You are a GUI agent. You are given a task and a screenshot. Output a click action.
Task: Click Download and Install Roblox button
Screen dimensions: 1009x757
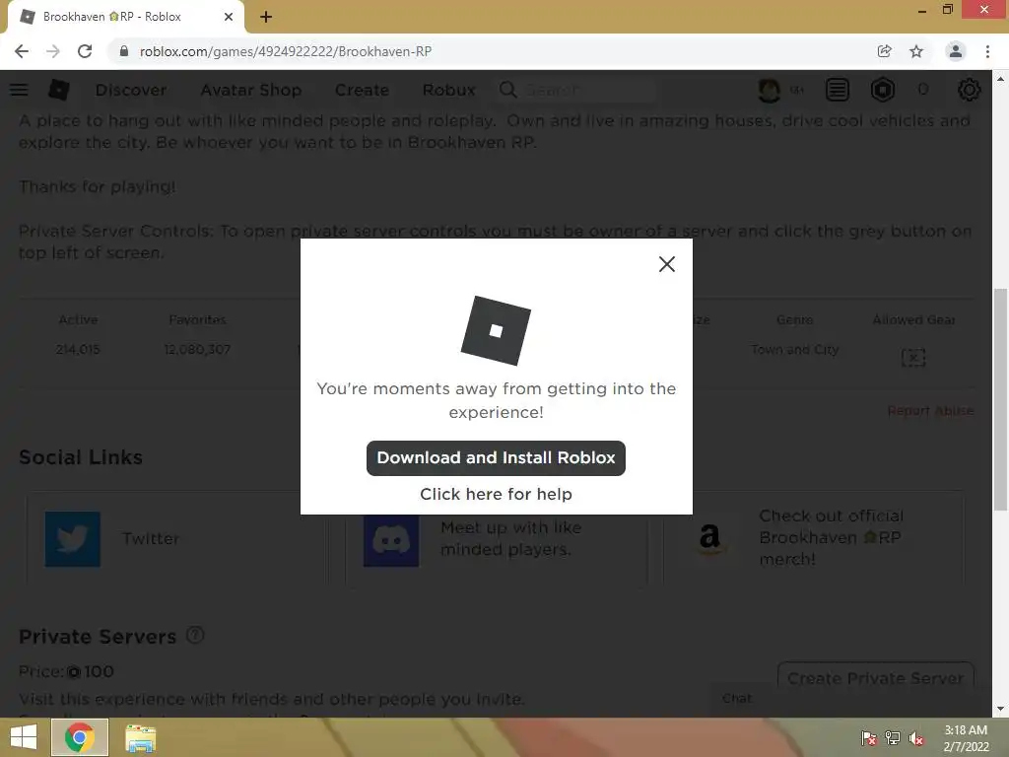[496, 457]
